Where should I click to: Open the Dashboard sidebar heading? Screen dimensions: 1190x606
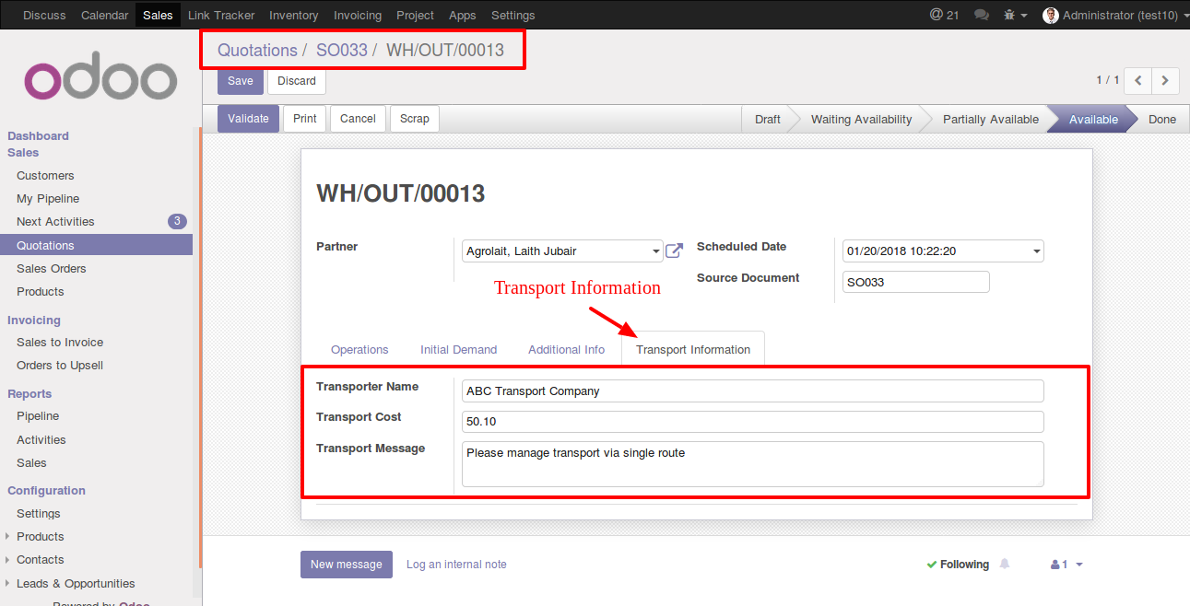pyautogui.click(x=38, y=135)
